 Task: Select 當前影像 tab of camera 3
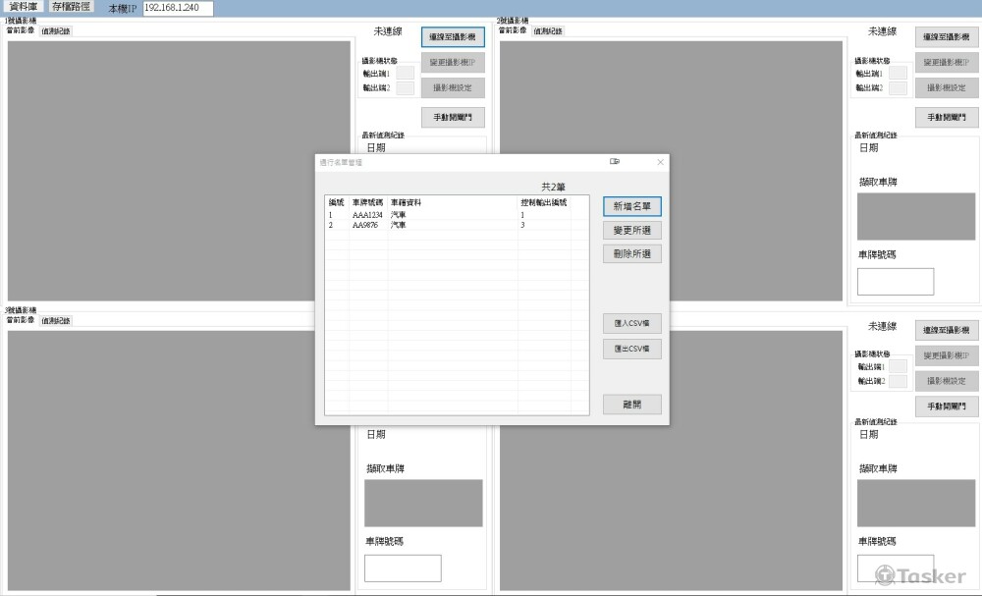pos(21,320)
